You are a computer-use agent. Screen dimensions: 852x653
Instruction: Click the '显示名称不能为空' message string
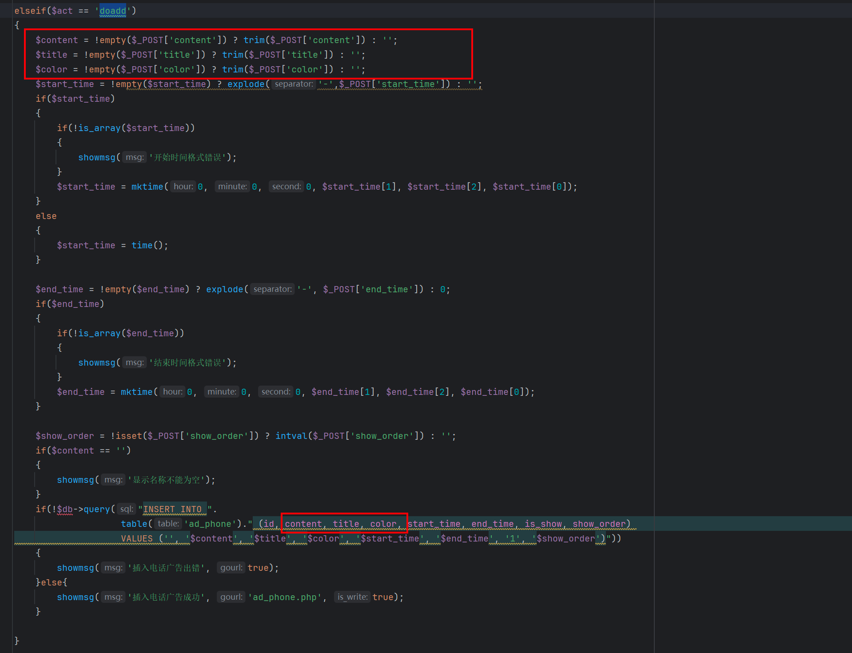[166, 480]
